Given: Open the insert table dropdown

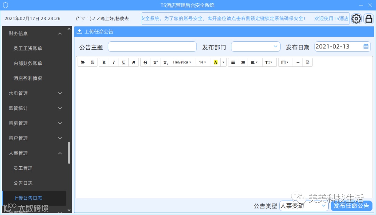Looking at the screenshot, I should pyautogui.click(x=285, y=62).
